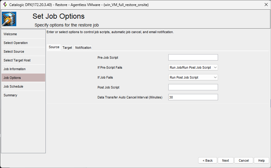
Task: Click into the Pre-Job Script field
Action: (x=193, y=58)
